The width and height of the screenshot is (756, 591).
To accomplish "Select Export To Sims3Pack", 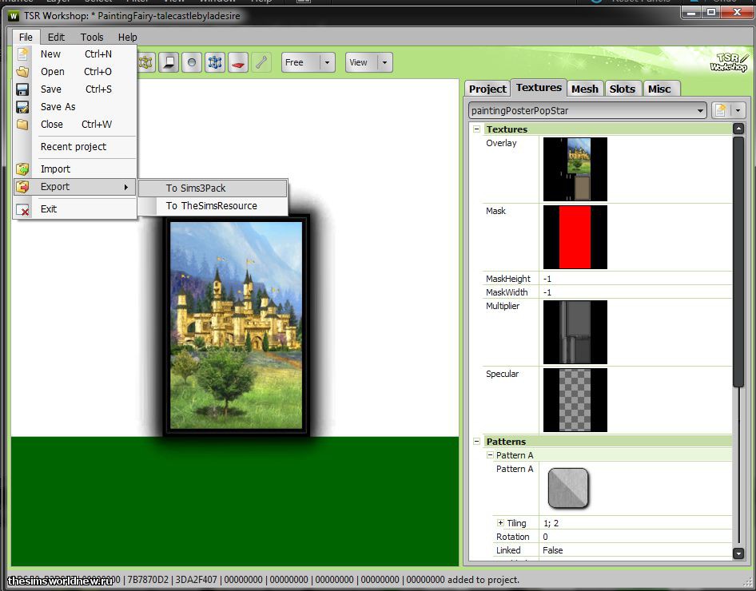I will tap(213, 188).
